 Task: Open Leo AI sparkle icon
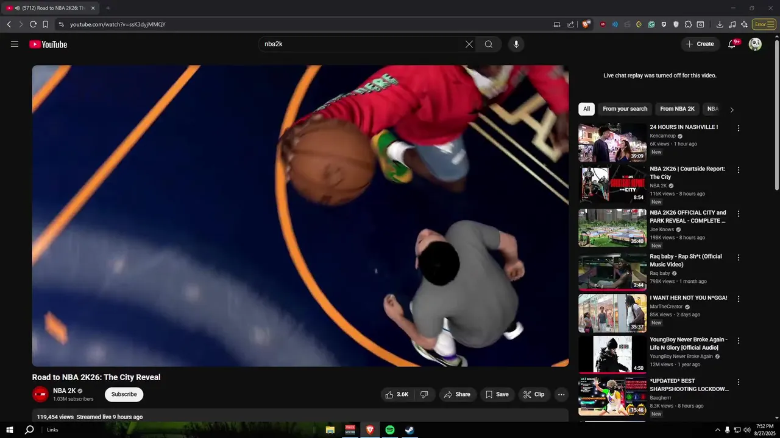(744, 24)
